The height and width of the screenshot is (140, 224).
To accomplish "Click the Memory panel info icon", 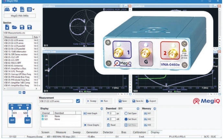I will tap(155, 109).
